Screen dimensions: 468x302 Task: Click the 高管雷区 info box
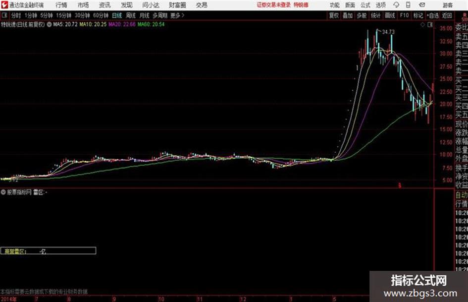[x=49, y=250]
